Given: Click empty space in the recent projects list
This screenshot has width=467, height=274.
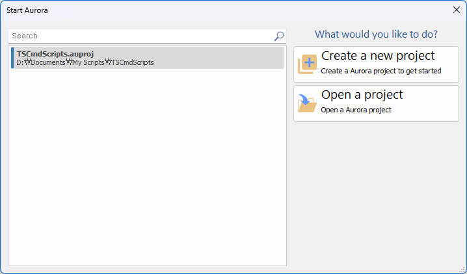Looking at the screenshot, I should pos(148,166).
